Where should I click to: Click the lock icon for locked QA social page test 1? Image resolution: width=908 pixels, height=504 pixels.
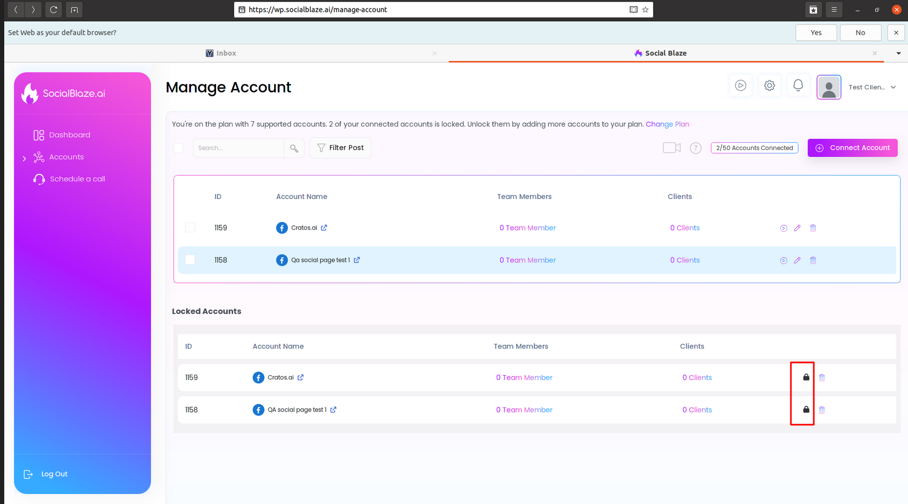tap(806, 409)
